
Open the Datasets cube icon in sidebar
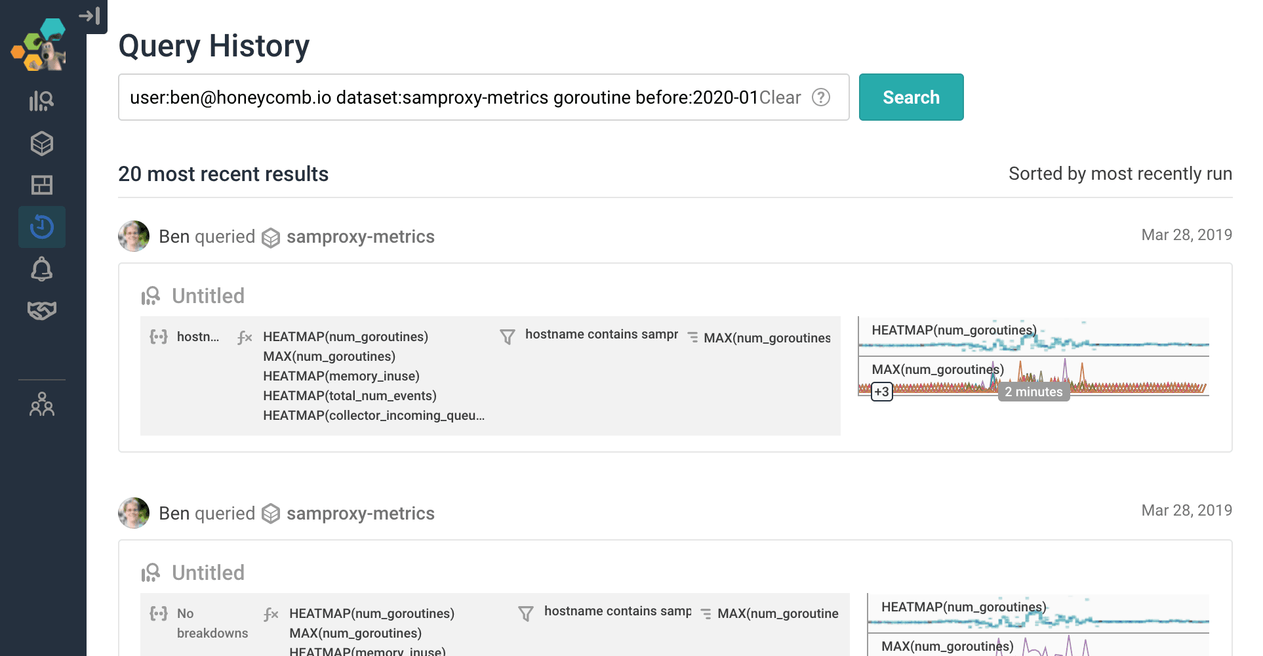click(41, 144)
